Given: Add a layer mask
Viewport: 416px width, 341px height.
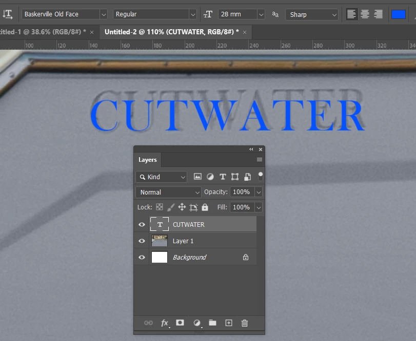Looking at the screenshot, I should tap(180, 323).
